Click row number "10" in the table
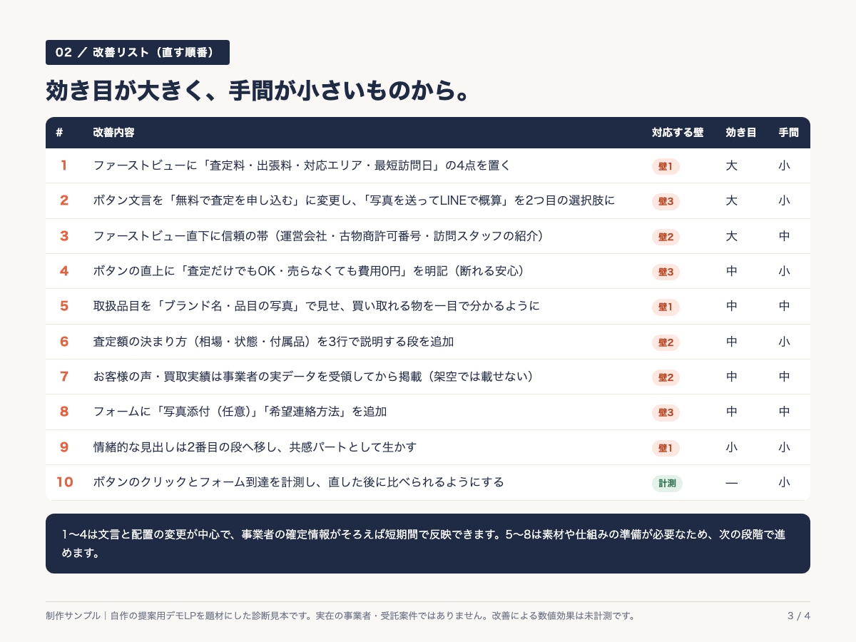Image resolution: width=856 pixels, height=642 pixels. tap(64, 482)
